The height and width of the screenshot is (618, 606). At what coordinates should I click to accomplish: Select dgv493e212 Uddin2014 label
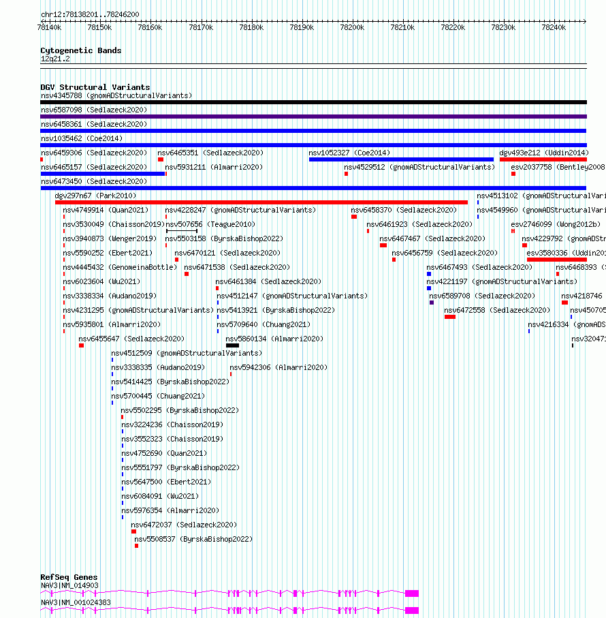coord(544,153)
